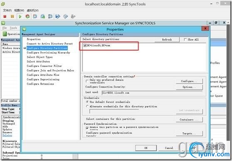Open the Operations view in the Manager
This screenshot has width=232, height=161.
click(x=11, y=34)
